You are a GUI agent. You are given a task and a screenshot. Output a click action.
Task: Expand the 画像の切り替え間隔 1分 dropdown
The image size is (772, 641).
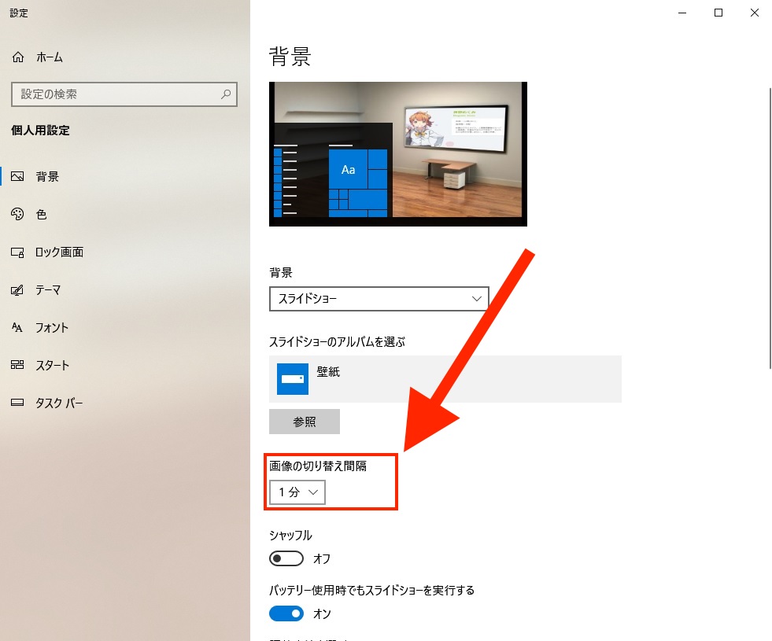297,492
